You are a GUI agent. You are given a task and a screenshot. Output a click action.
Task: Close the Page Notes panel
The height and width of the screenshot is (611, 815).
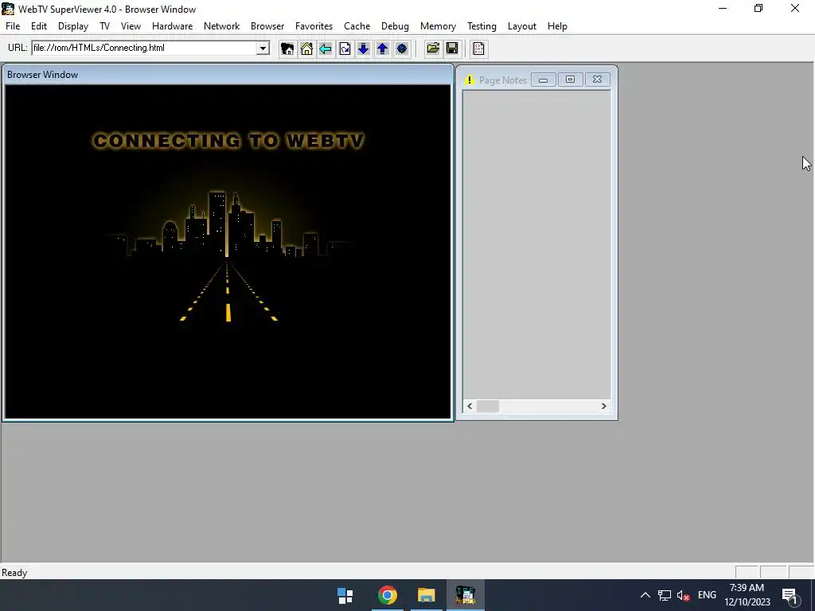[597, 80]
